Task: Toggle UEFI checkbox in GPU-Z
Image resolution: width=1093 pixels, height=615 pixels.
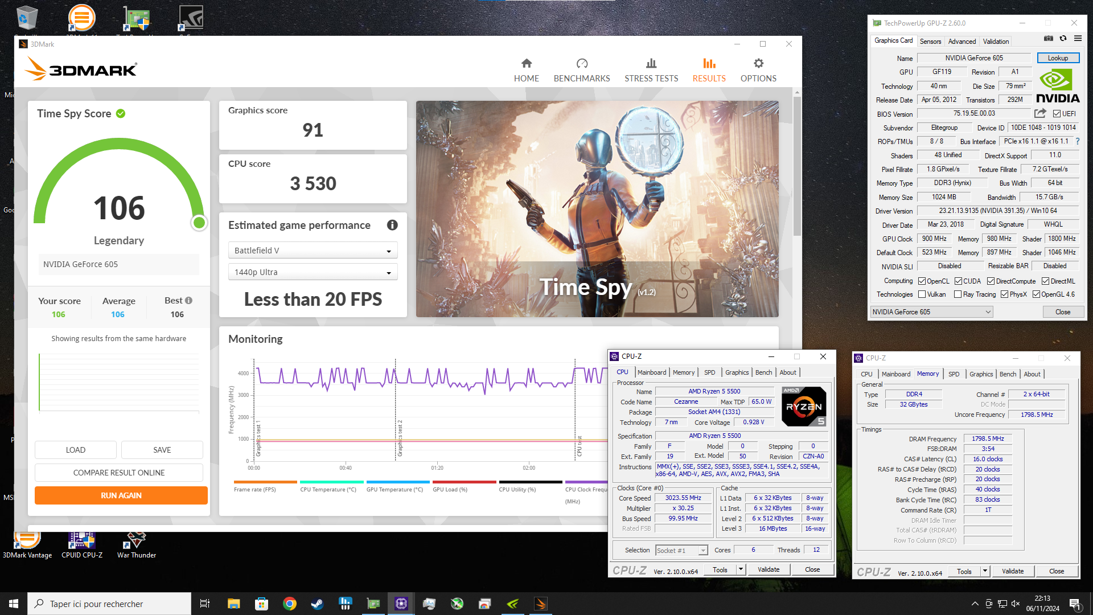Action: 1057,114
